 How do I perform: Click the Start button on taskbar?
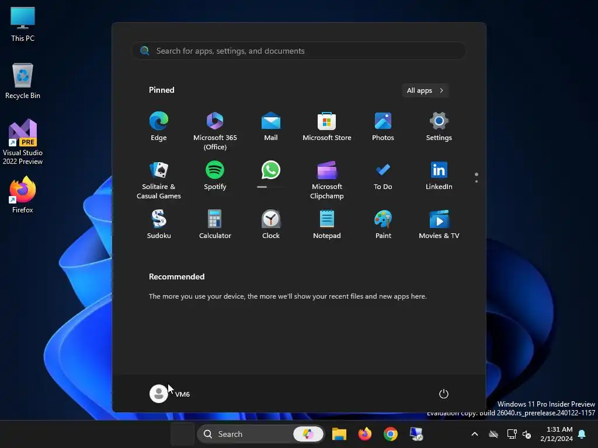(182, 434)
